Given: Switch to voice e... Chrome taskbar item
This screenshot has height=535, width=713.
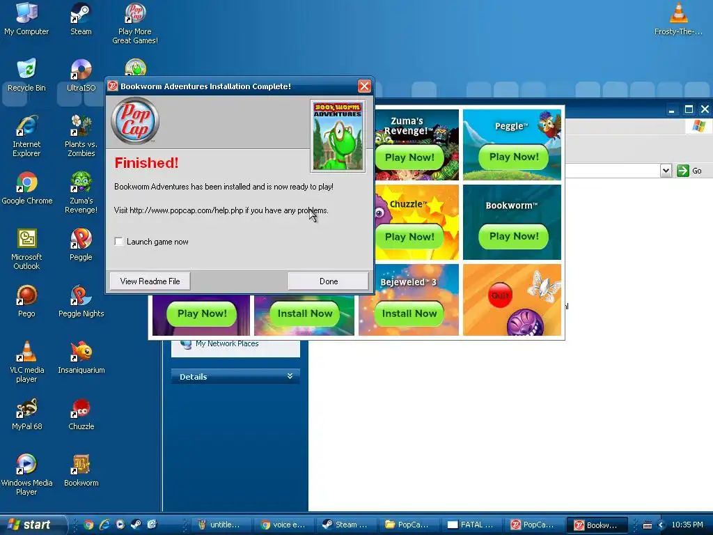Looking at the screenshot, I should point(283,525).
